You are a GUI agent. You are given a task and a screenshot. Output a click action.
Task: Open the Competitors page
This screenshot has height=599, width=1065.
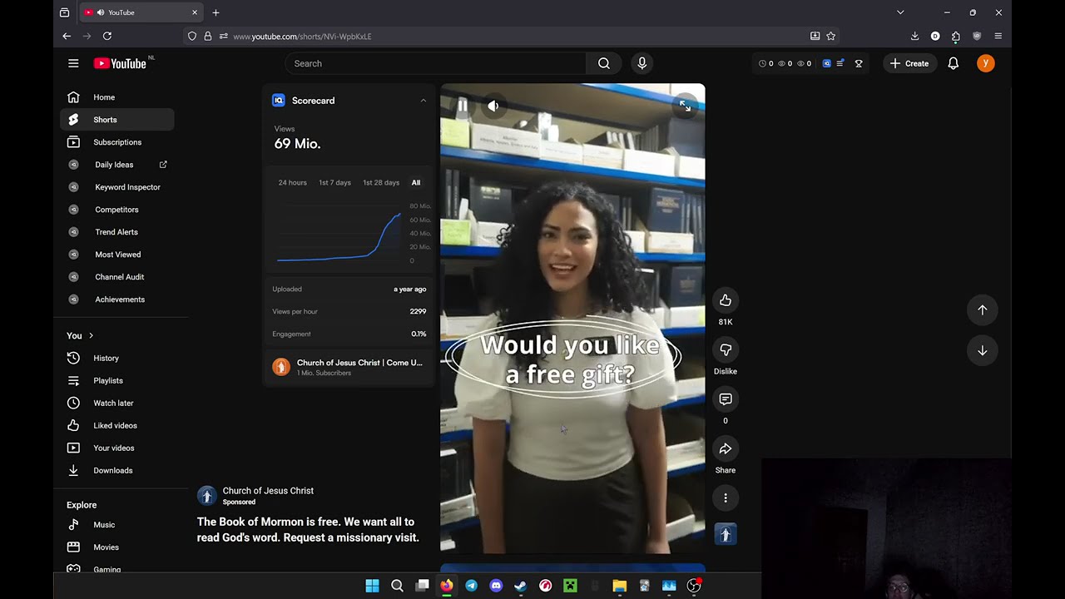click(x=116, y=210)
